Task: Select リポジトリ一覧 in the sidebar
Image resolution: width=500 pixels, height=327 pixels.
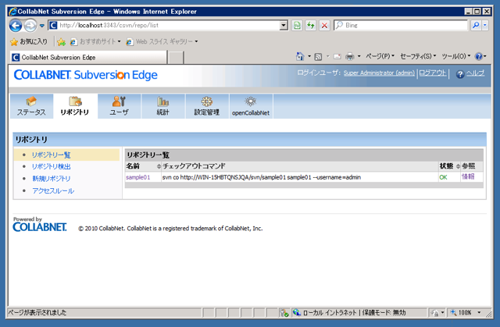Action: [x=51, y=155]
